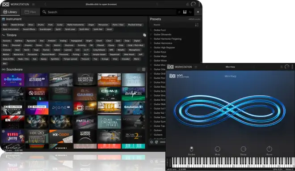The height and width of the screenshot is (171, 295).
Task: Expand the Guitars preset arrow
Action: click(151, 130)
